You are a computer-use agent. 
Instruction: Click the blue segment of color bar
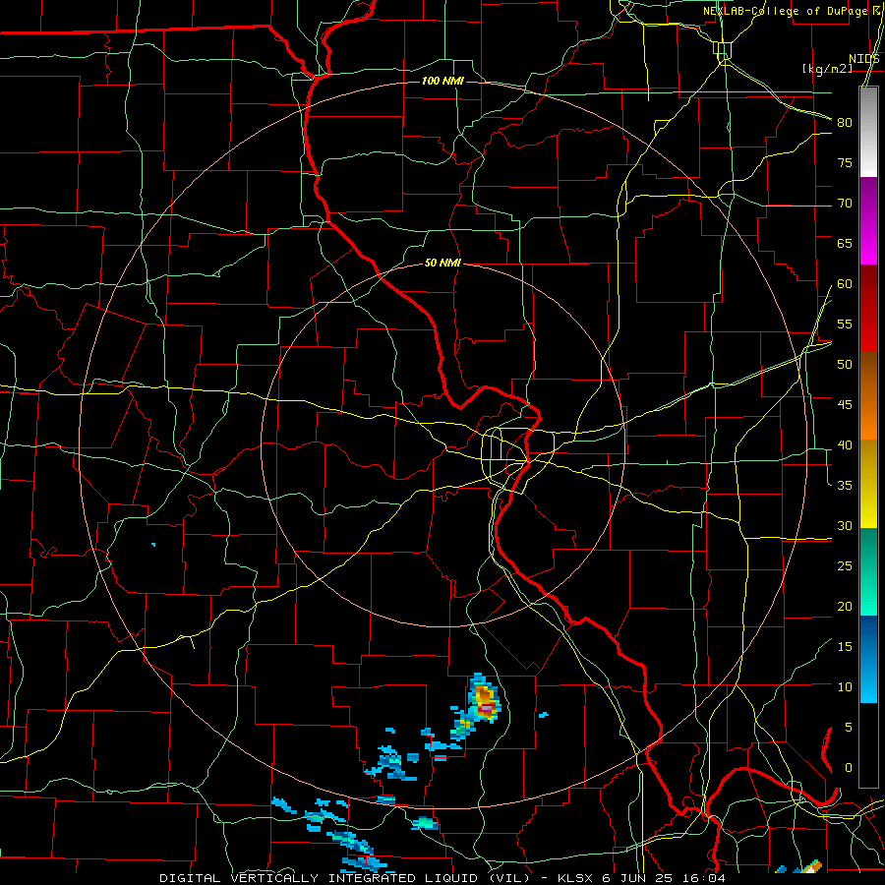pyautogui.click(x=868, y=659)
